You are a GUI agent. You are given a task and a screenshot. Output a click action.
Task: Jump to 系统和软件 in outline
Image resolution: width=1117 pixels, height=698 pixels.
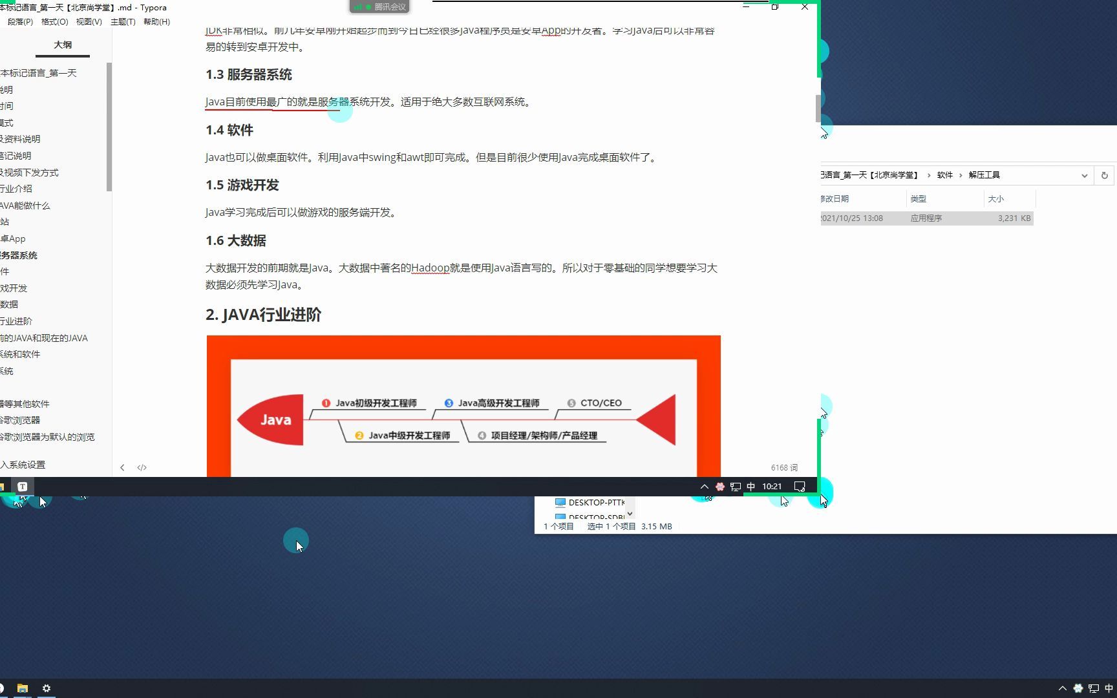click(x=20, y=354)
